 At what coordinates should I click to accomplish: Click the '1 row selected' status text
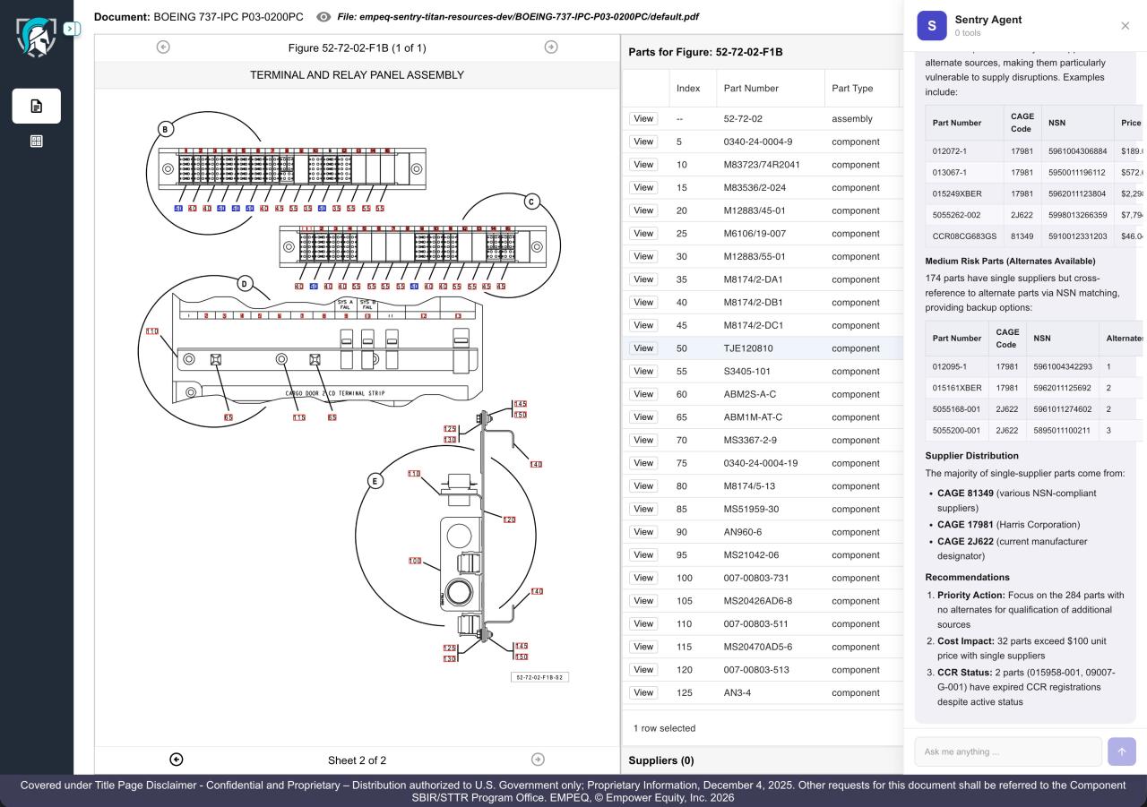(x=664, y=728)
